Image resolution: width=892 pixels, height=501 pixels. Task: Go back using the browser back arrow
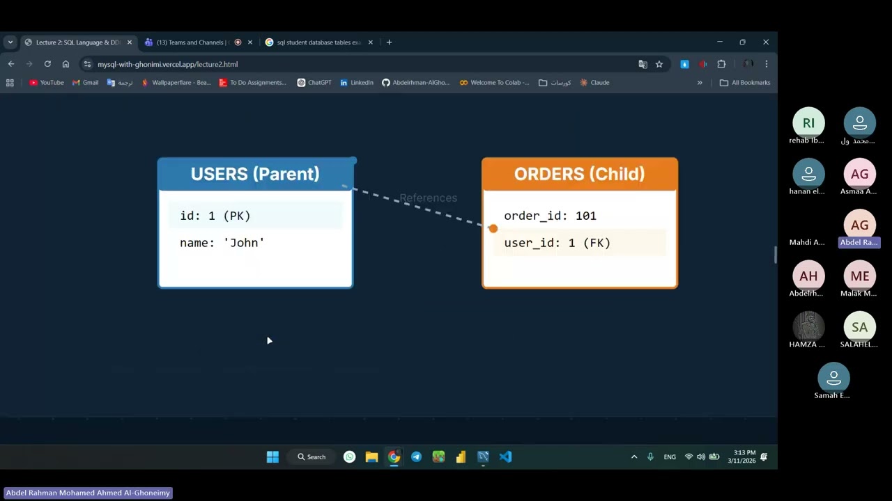tap(11, 64)
